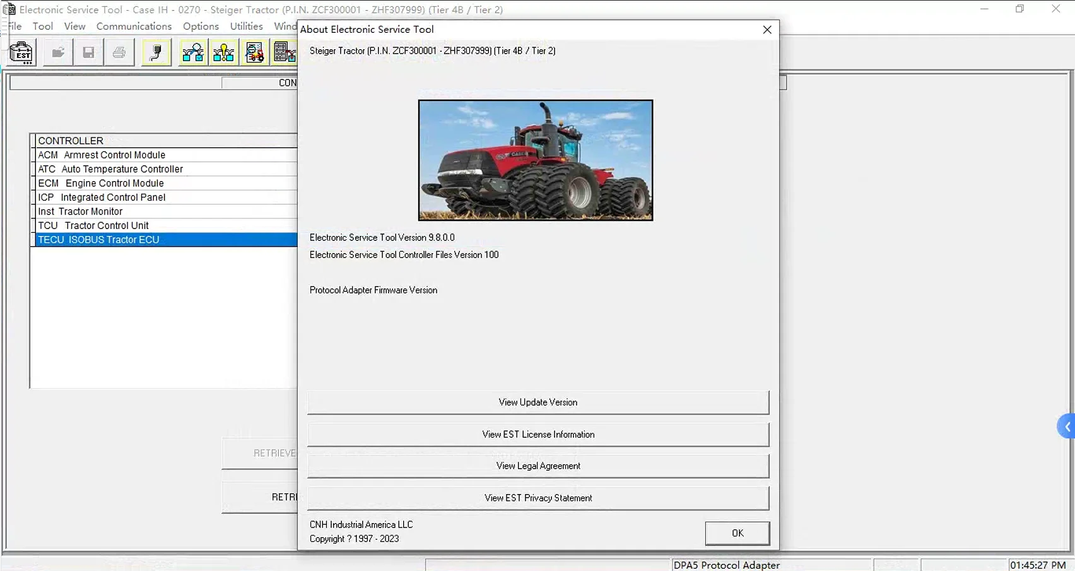This screenshot has height=571, width=1075.
Task: Select ATC Auto Temperature Controller row
Action: 166,169
